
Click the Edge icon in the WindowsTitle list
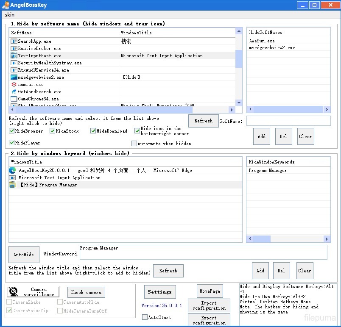12,170
